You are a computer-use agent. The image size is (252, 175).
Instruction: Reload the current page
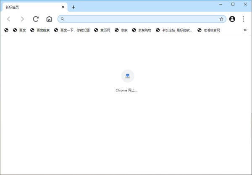click(36, 19)
